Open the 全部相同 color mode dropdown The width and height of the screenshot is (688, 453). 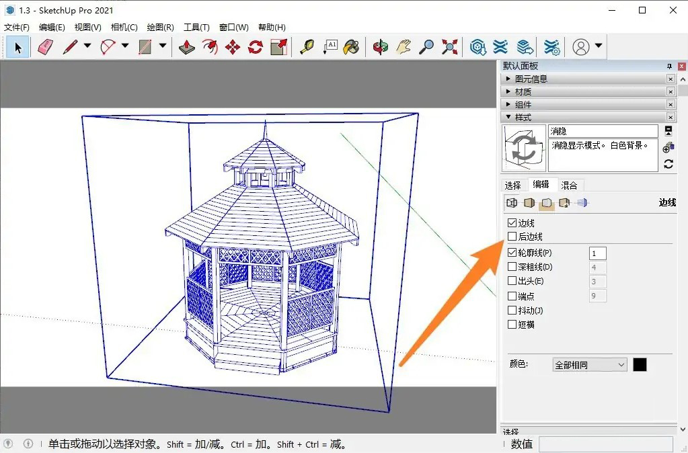tap(589, 365)
